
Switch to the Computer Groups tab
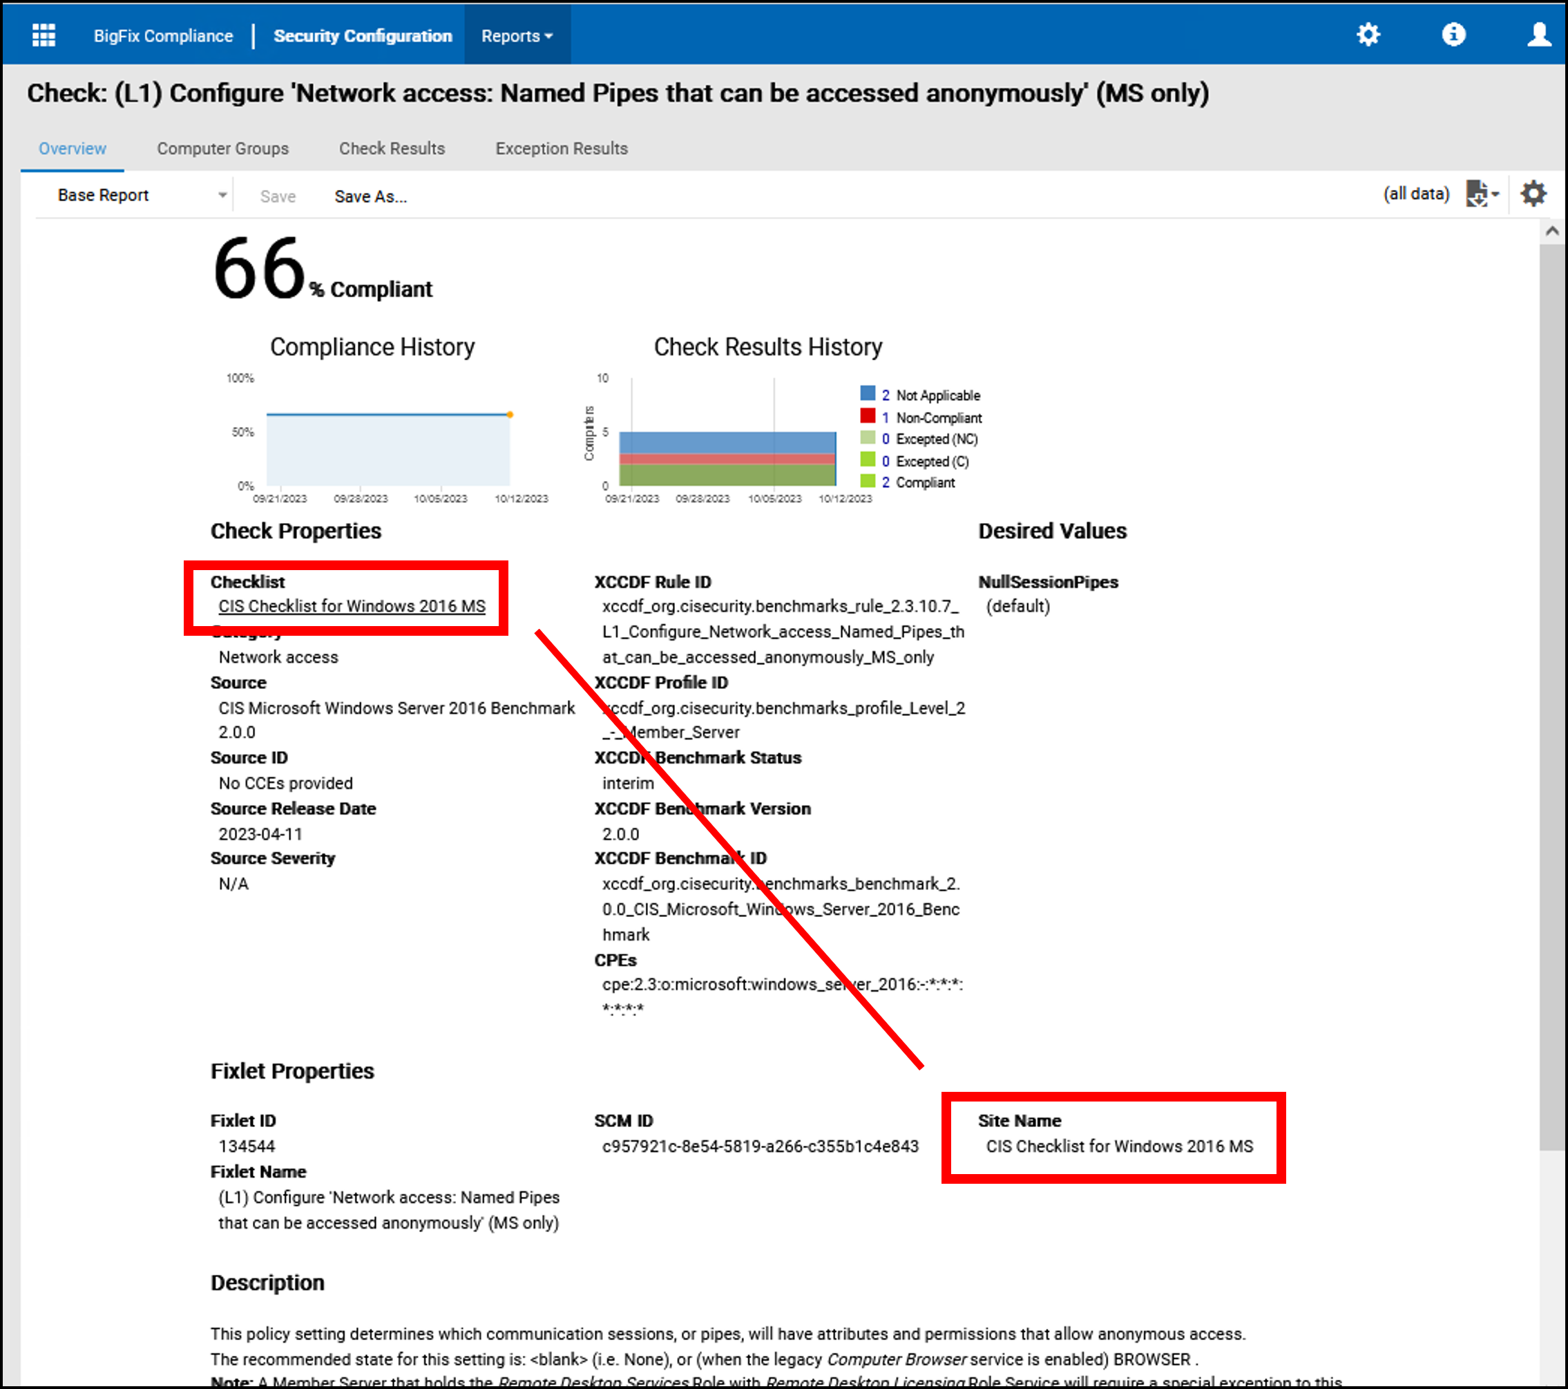tap(222, 148)
